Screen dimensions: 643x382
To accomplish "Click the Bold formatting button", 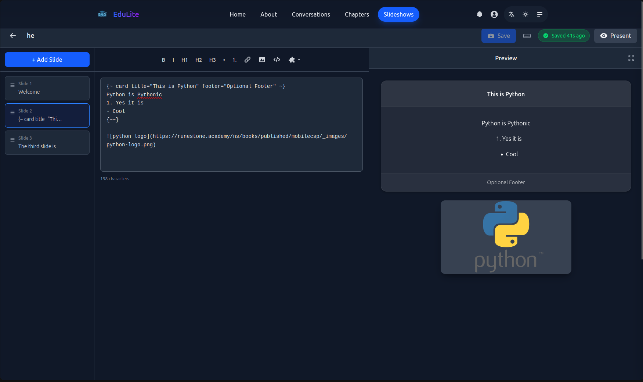I will [163, 60].
